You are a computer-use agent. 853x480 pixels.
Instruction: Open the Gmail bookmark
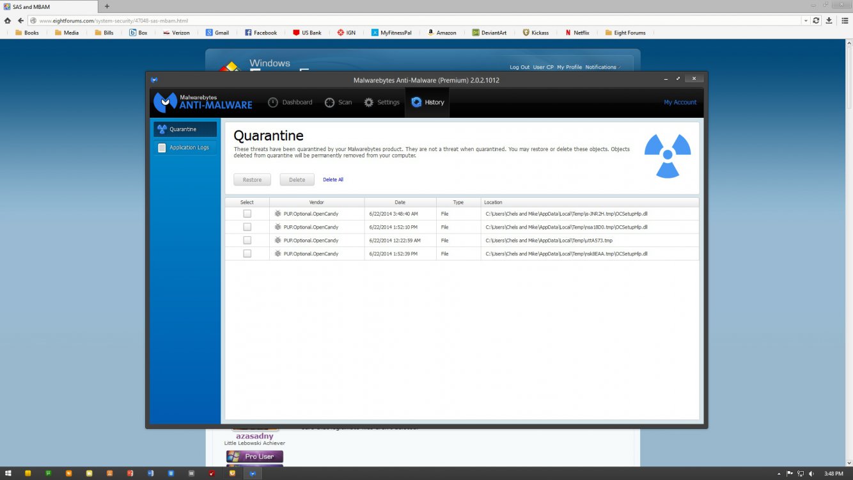tap(217, 33)
